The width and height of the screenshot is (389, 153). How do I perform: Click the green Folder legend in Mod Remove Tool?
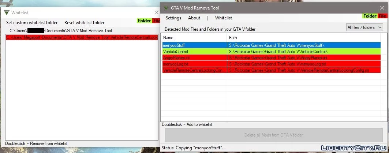pos(370,16)
